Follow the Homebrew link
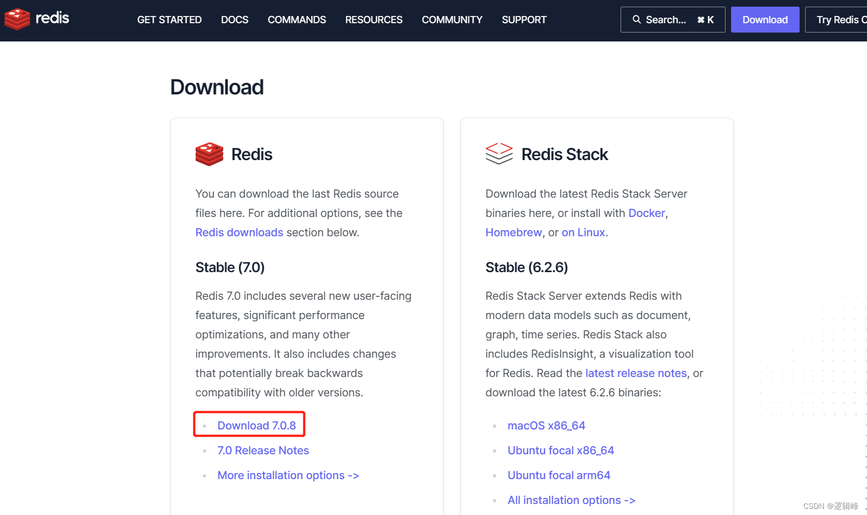The height and width of the screenshot is (515, 867). 513,232
